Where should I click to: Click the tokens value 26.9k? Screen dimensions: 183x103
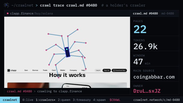(146, 47)
